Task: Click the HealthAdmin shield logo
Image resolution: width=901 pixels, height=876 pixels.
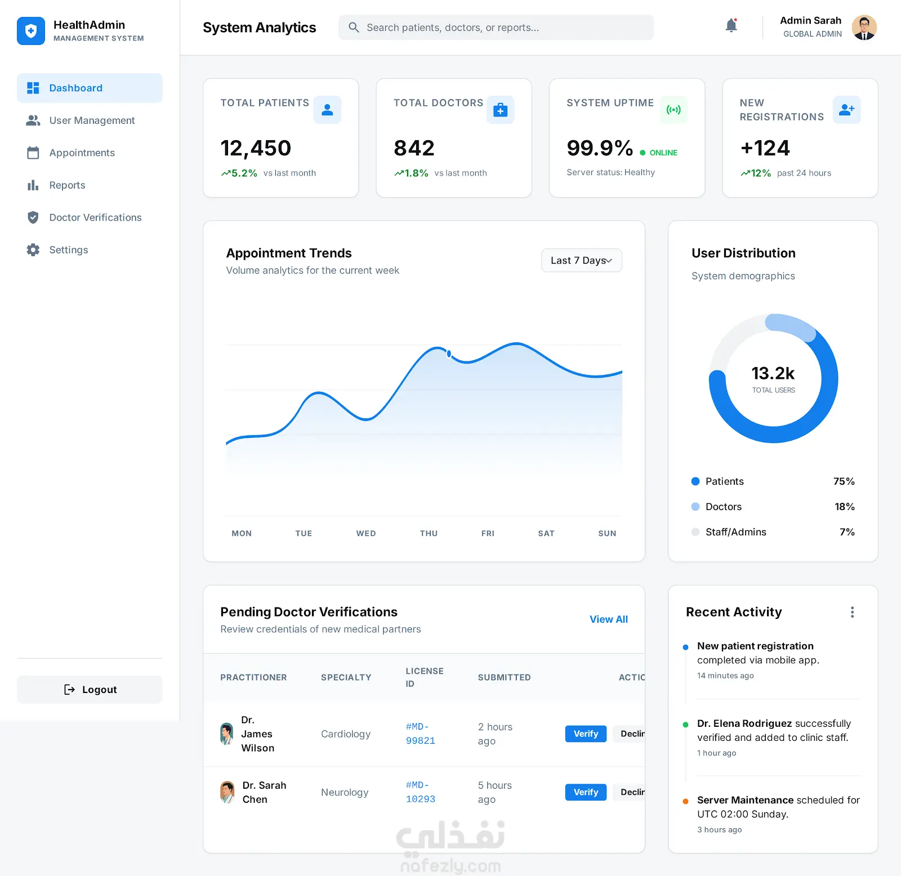Action: point(31,31)
